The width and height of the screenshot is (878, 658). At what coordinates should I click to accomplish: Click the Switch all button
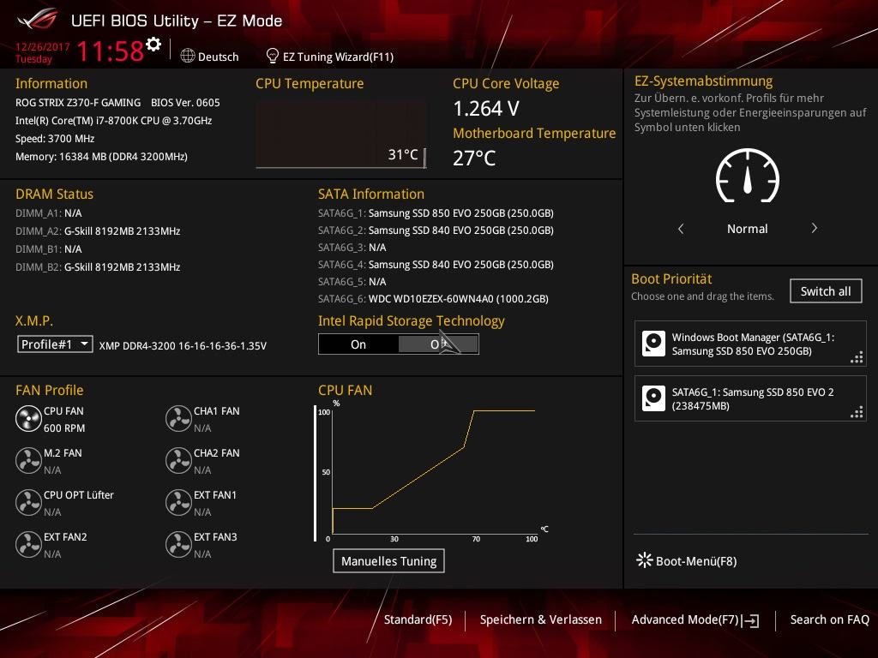[x=826, y=291]
